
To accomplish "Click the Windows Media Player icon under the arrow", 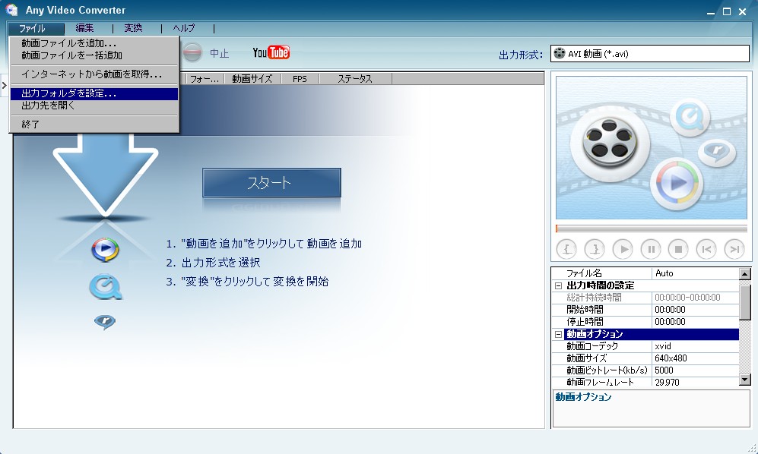I will tap(105, 249).
